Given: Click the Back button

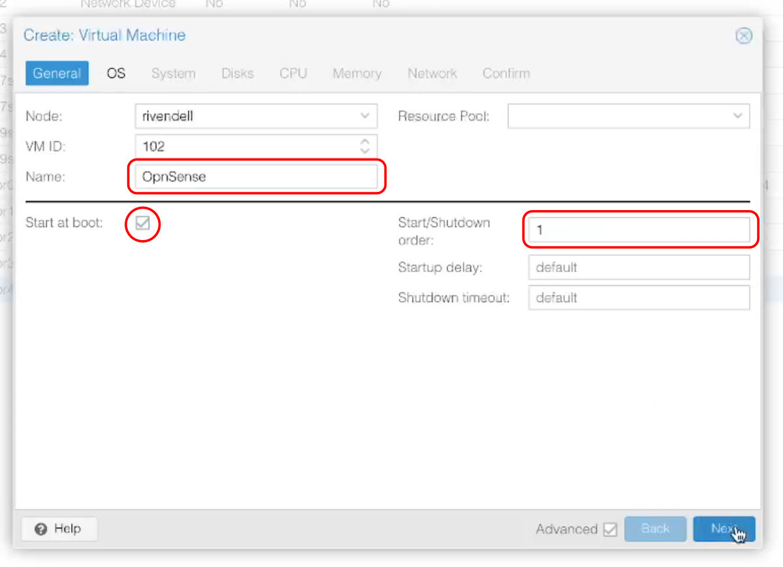Looking at the screenshot, I should pyautogui.click(x=655, y=529).
